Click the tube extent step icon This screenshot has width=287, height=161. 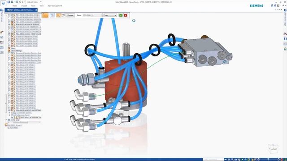pos(63,15)
